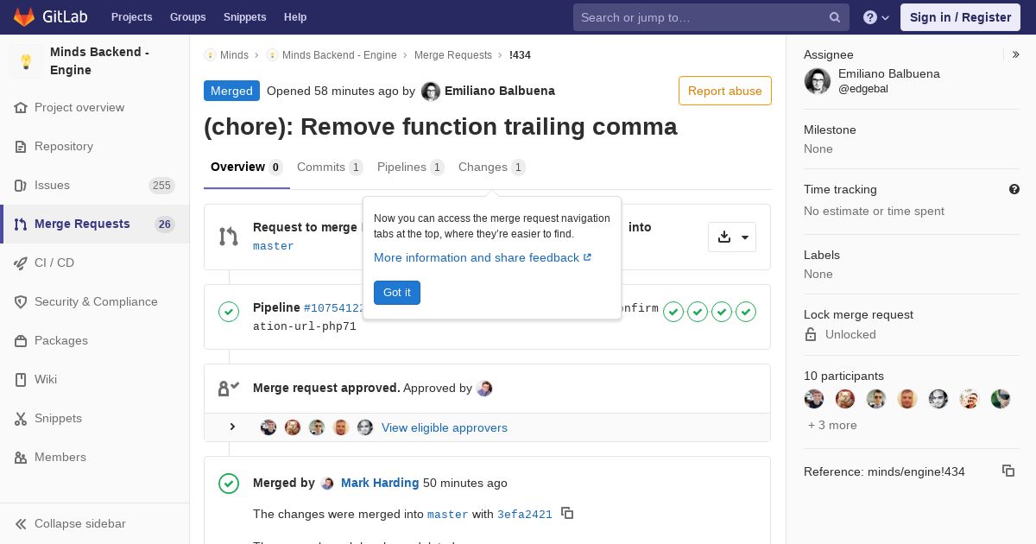Viewport: 1036px width, 544px height.
Task: Switch to the Commits tab
Action: pyautogui.click(x=329, y=167)
